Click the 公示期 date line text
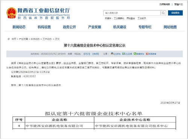Image resolution: width=188 pixels, height=139 pixels. (x=30, y=72)
